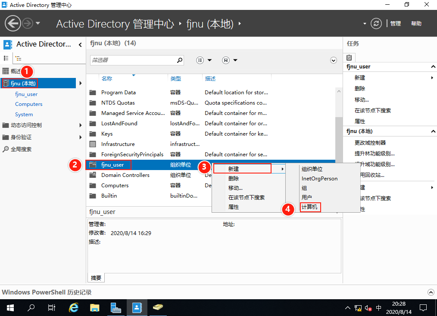Viewport: 437px width, 316px height.
Task: Expand the filter criteria chevron
Action: tap(333, 60)
